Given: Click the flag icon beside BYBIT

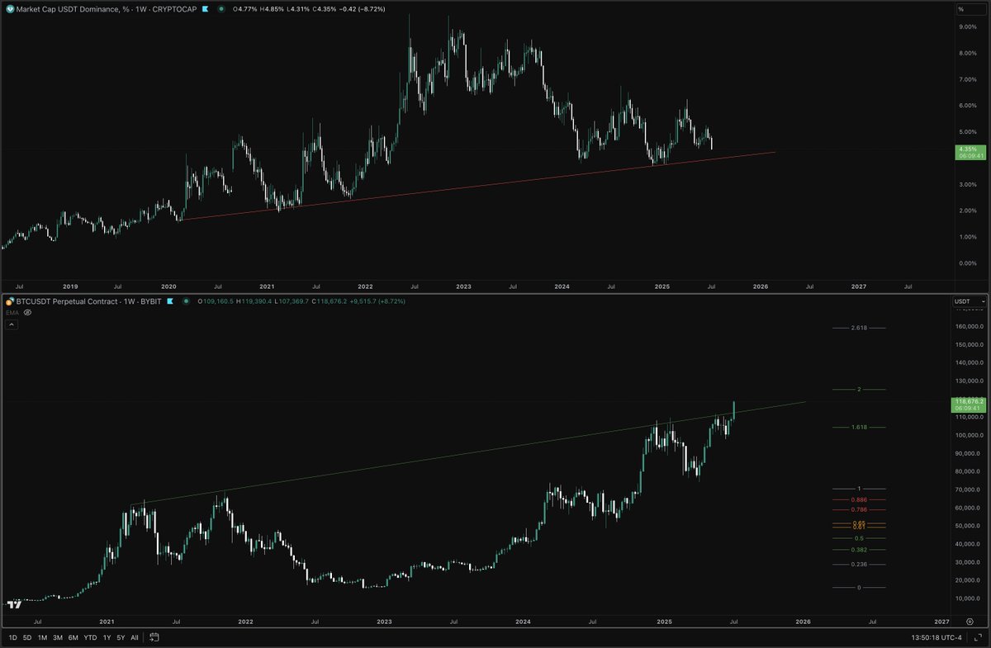Looking at the screenshot, I should tap(171, 301).
